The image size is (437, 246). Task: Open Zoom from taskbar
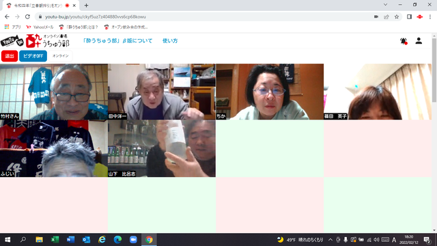coord(133,240)
